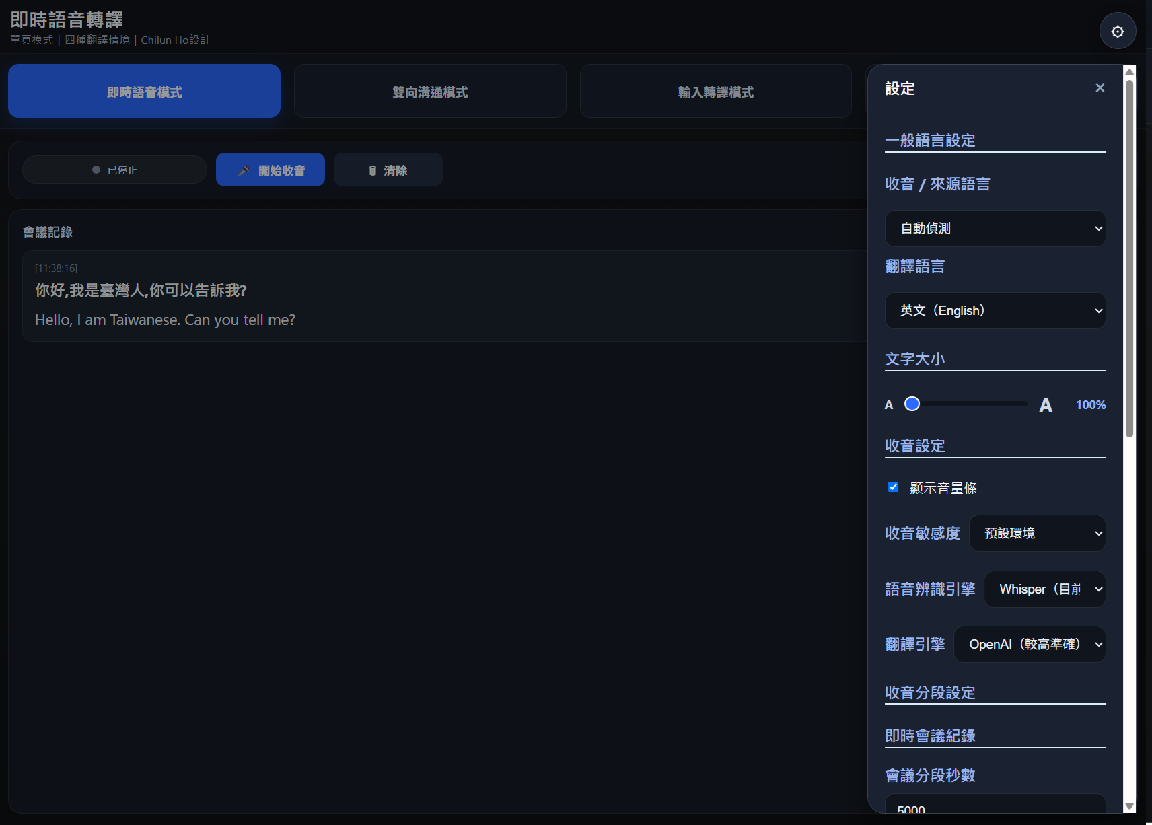This screenshot has width=1152, height=825.
Task: Open settings with the gear icon
Action: pos(1118,32)
